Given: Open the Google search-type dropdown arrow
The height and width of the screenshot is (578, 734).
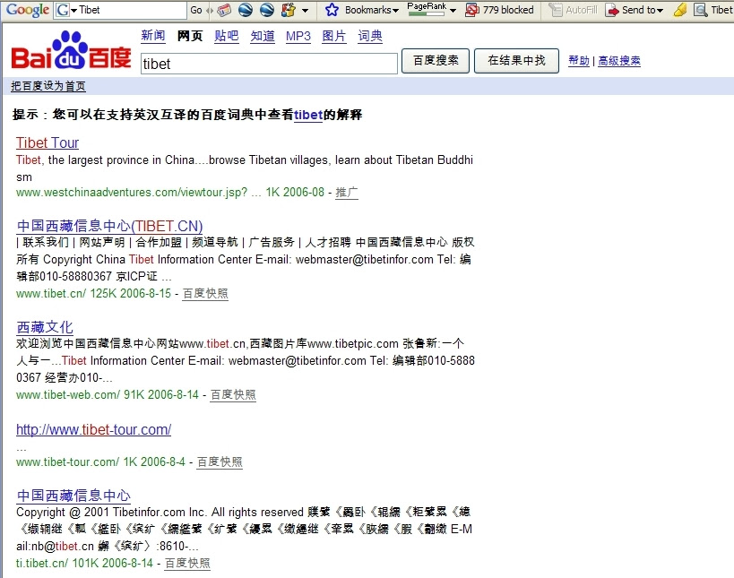Looking at the screenshot, I should click(74, 10).
